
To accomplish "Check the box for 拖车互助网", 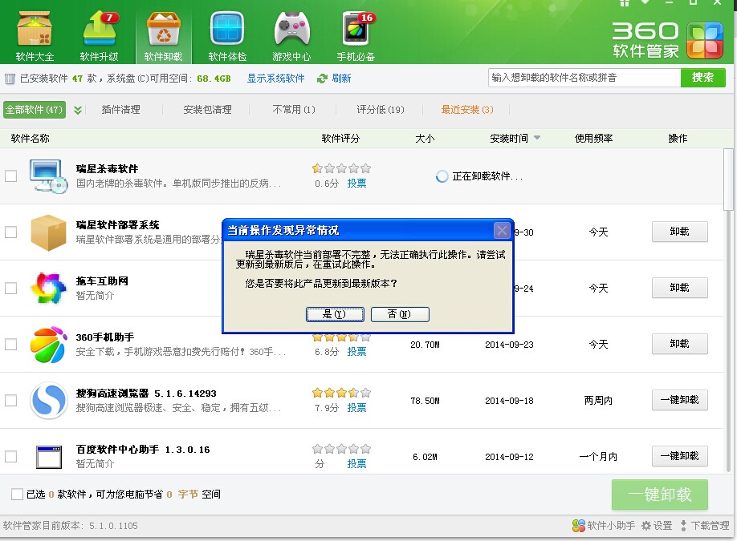I will tap(10, 288).
